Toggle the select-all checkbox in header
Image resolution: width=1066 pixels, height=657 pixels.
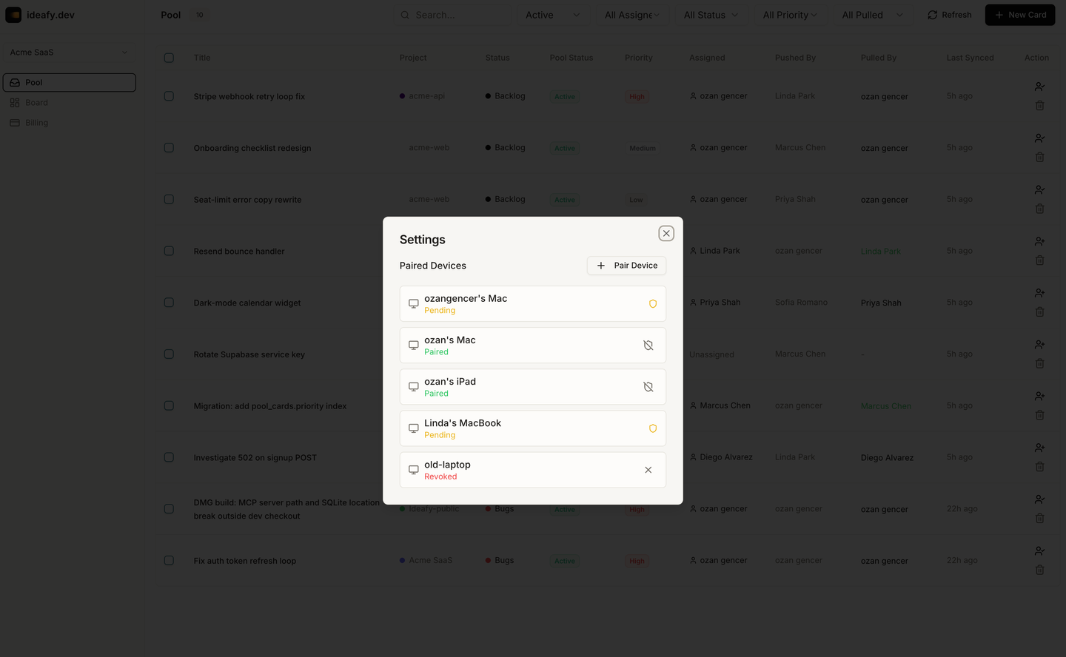(x=169, y=58)
